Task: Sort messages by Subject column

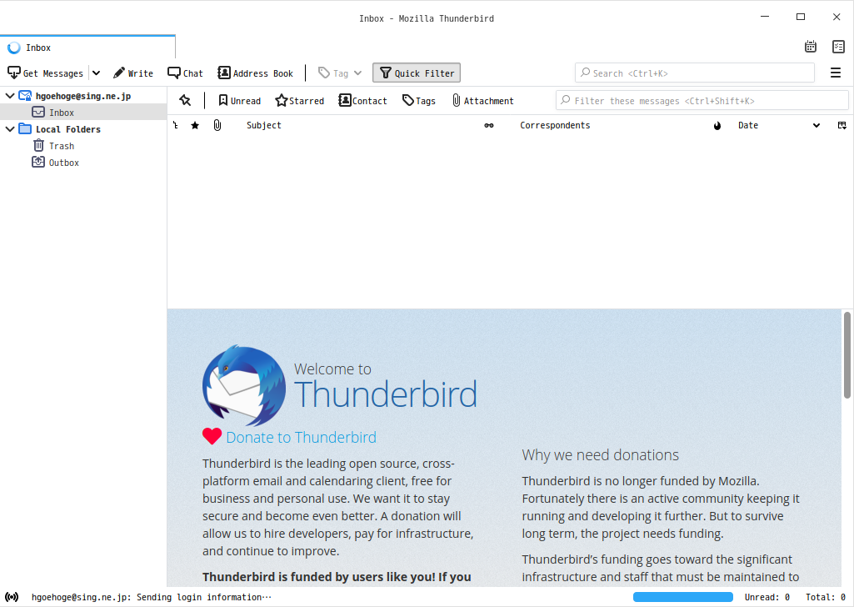Action: [263, 125]
